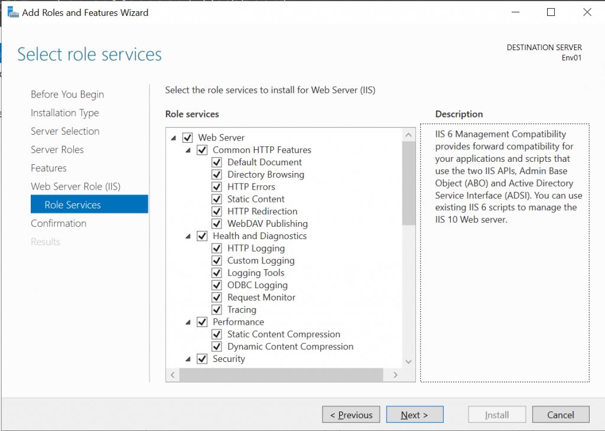Click the role services vertical scrollbar thumb
Screen dimensions: 605x431
pos(409,184)
